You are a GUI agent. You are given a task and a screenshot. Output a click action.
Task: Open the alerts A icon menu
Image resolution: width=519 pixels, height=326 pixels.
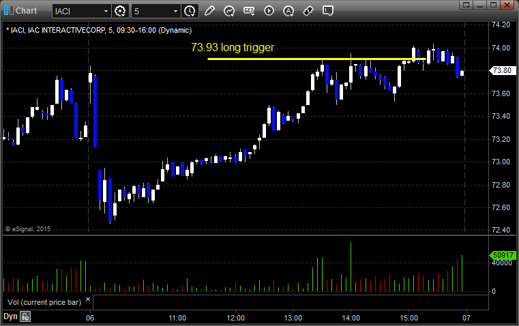288,11
